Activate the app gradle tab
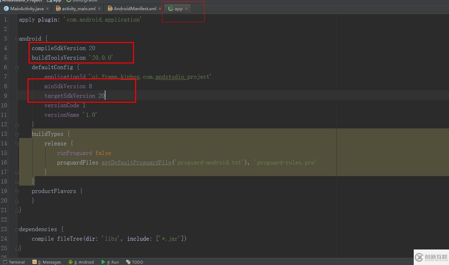The image size is (449, 265). 178,8
